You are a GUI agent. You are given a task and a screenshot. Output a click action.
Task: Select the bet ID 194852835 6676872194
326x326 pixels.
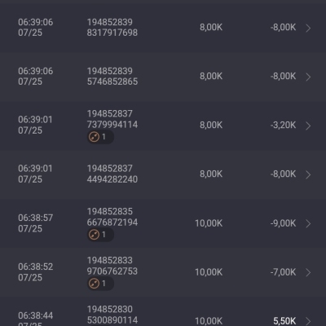tap(112, 217)
